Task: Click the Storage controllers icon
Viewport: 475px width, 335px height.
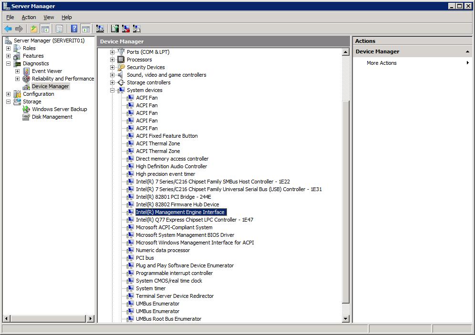Action: (x=121, y=82)
